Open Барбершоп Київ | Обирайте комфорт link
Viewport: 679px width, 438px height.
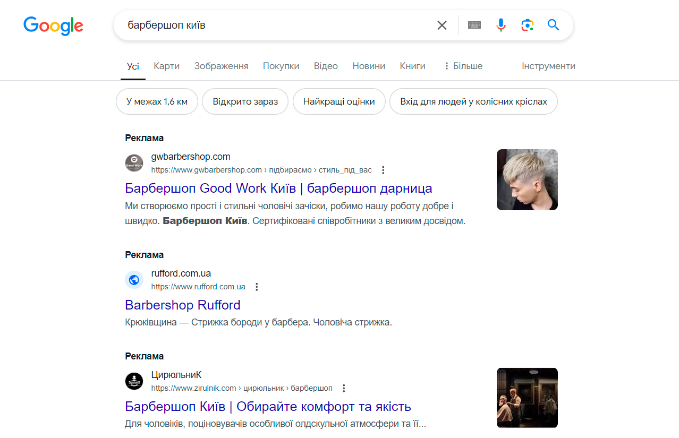pos(268,406)
